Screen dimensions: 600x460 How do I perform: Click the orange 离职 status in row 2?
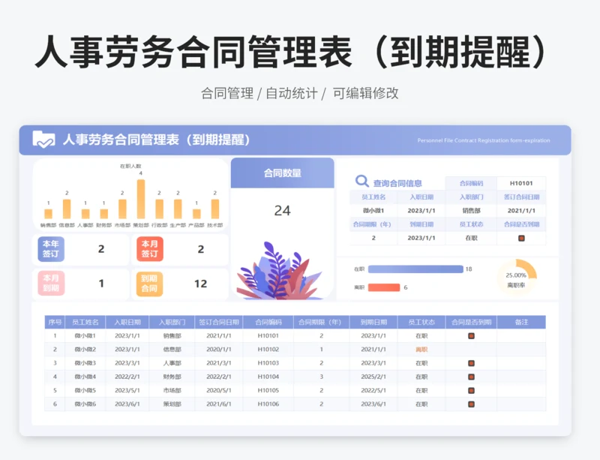pos(421,350)
